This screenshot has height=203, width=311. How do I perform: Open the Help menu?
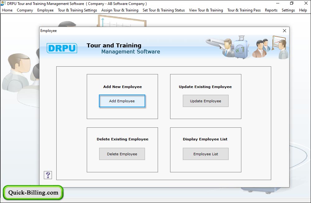[x=303, y=10]
